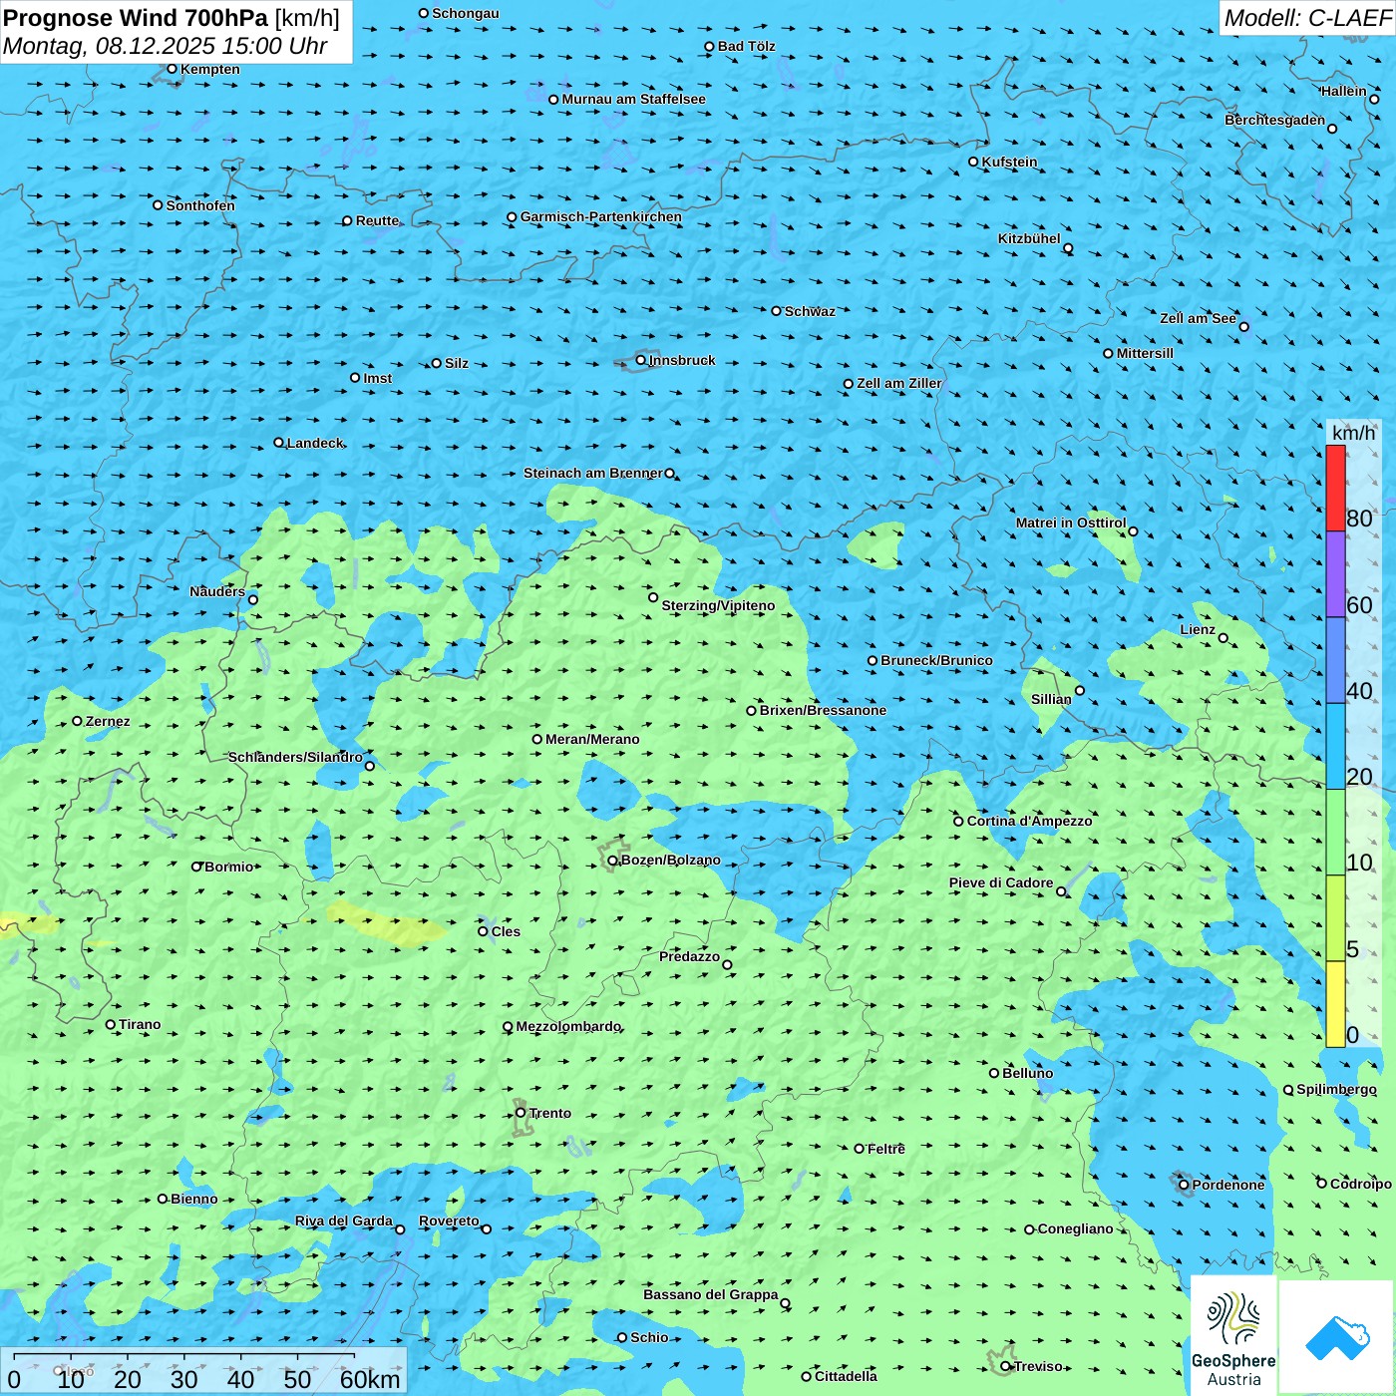1396x1396 pixels.
Task: Click the Landeck city marker
Action: [278, 443]
